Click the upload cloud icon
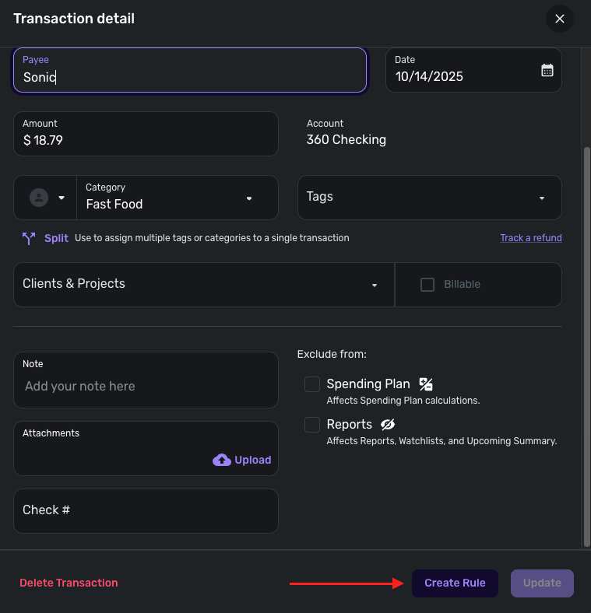The image size is (591, 613). point(222,460)
